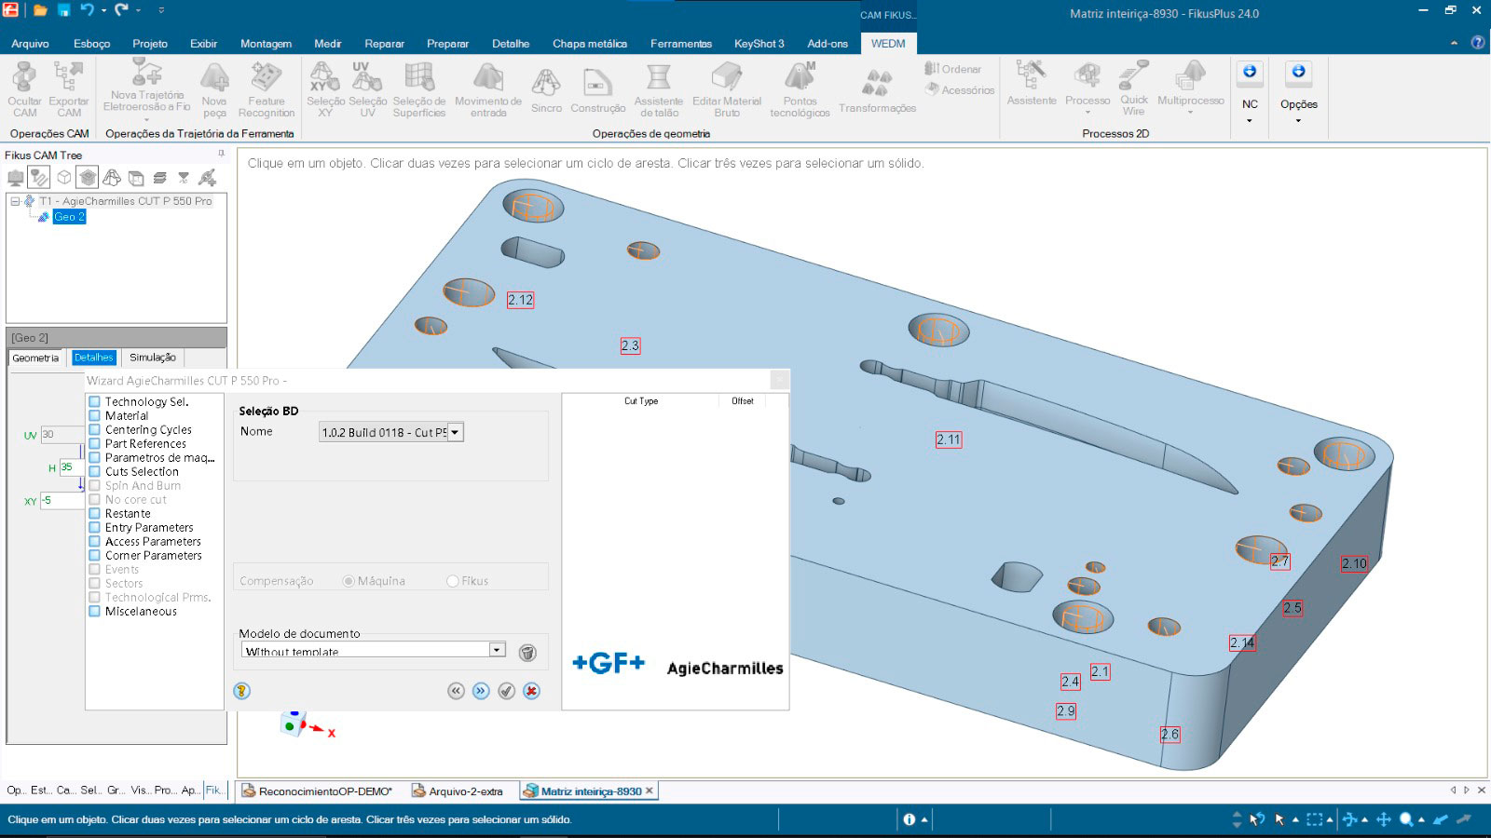
Task: Click the funnel filter icon in CAM Tree toolbar
Action: point(184,177)
